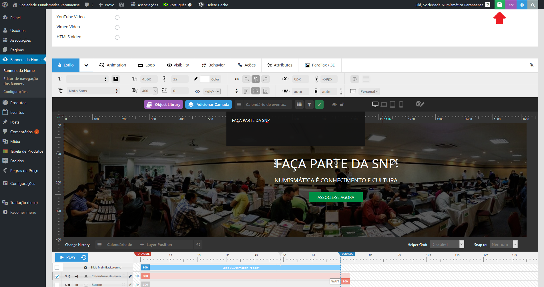The width and height of the screenshot is (544, 287).
Task: Open Slide Main Background gear settings
Action: pos(85,268)
